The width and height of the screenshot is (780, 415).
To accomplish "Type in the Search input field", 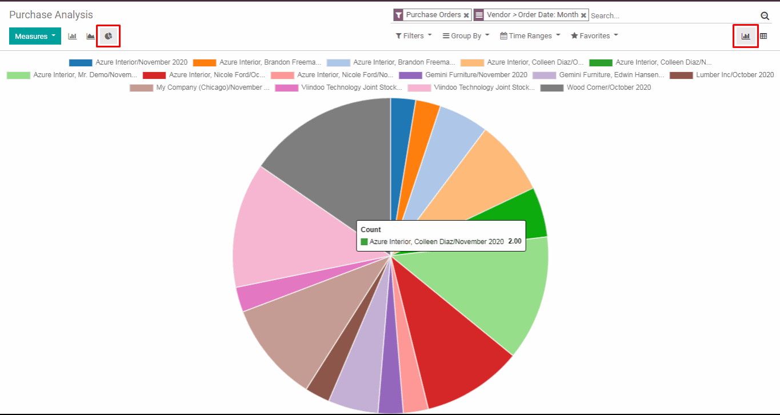I will [x=671, y=15].
